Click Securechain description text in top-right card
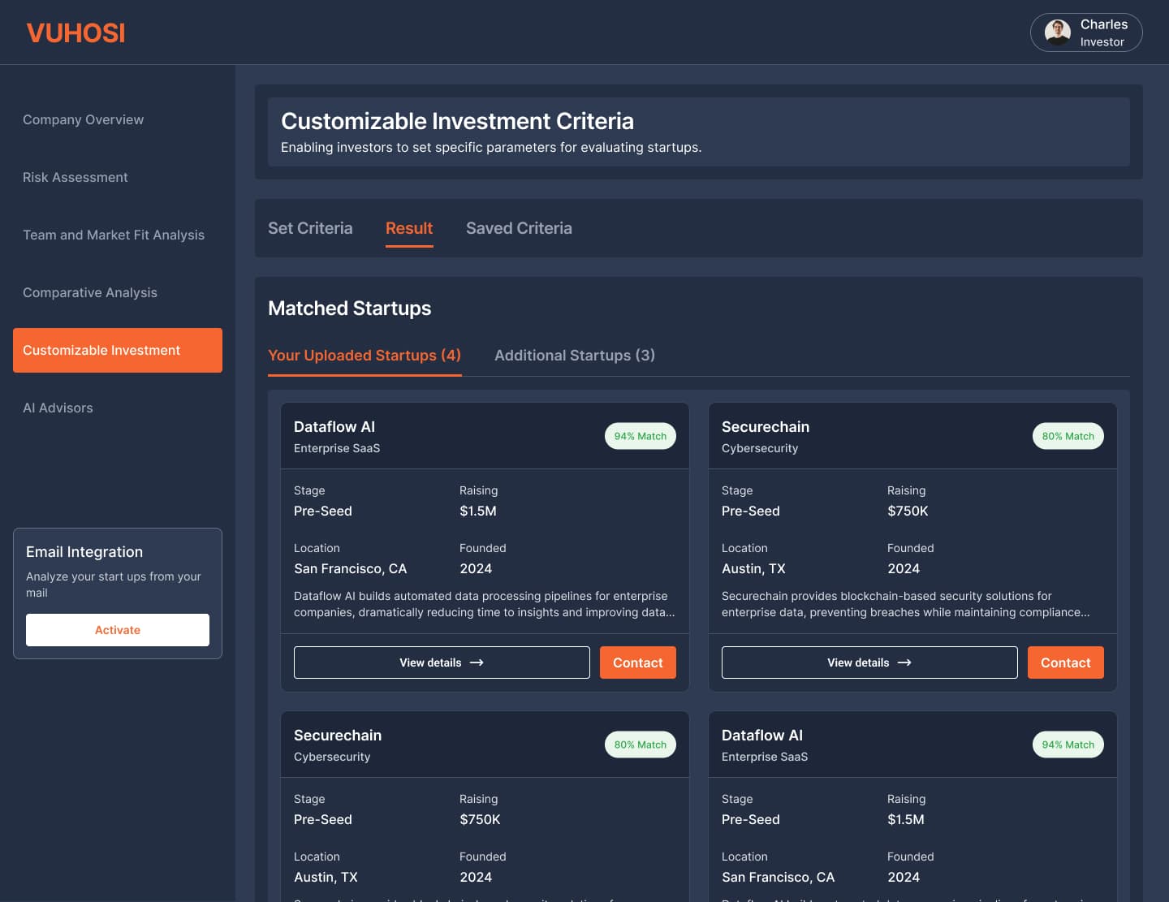Image resolution: width=1169 pixels, height=902 pixels. pos(906,604)
